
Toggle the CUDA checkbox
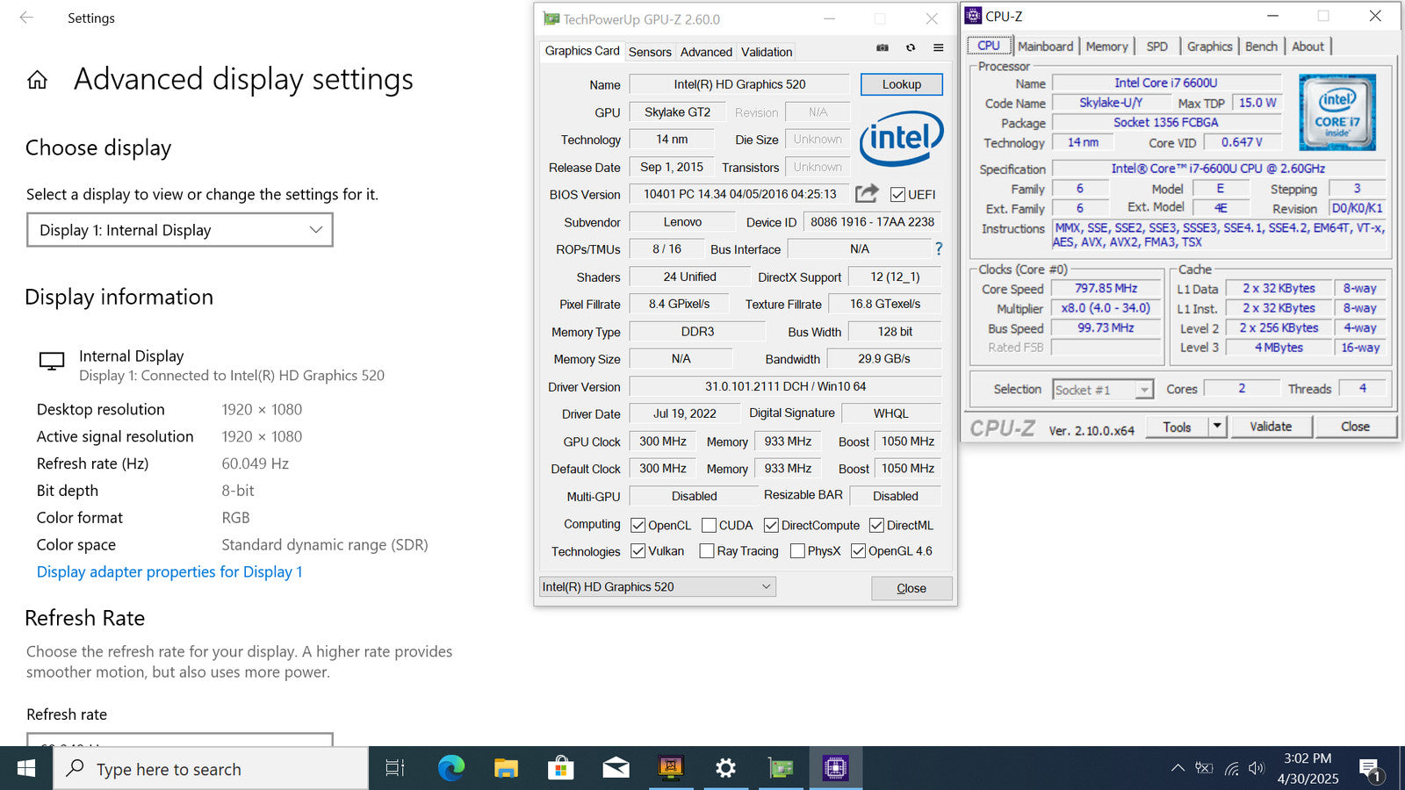coord(710,526)
